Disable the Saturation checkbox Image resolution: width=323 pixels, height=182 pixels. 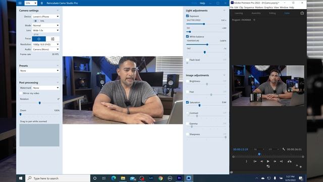(x=187, y=102)
